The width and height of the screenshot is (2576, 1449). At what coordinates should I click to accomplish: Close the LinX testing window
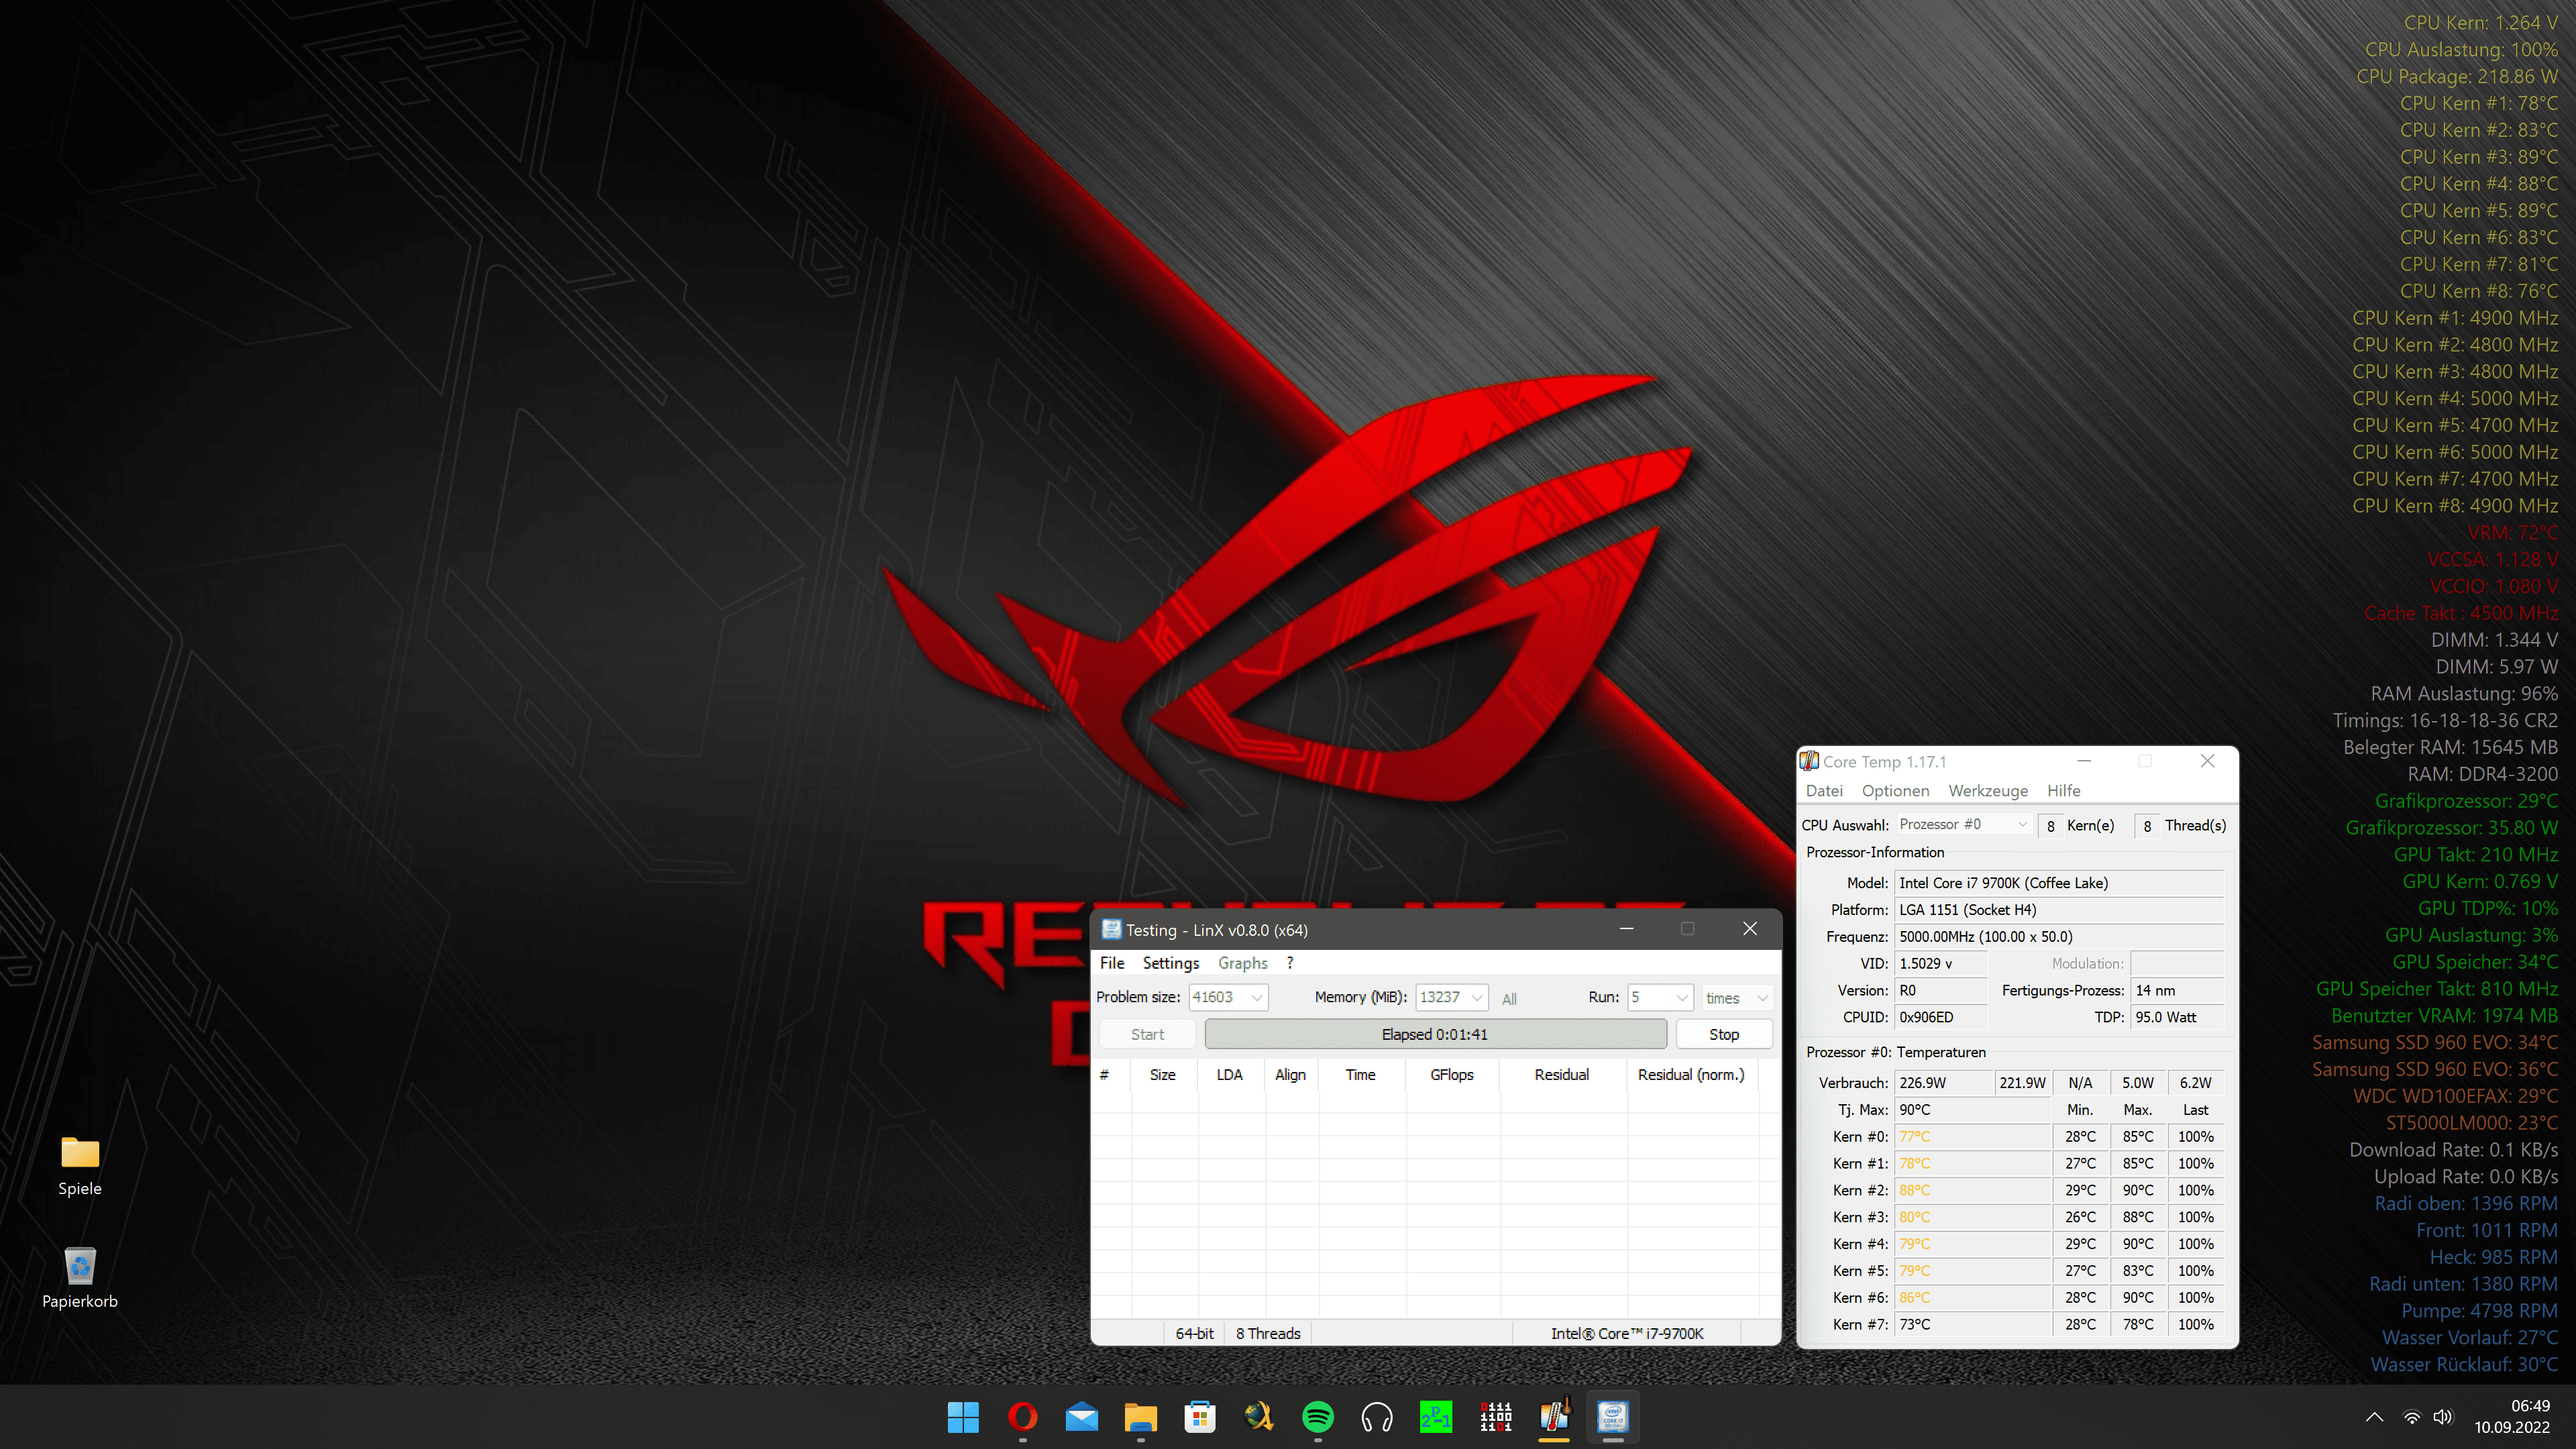(x=1750, y=929)
